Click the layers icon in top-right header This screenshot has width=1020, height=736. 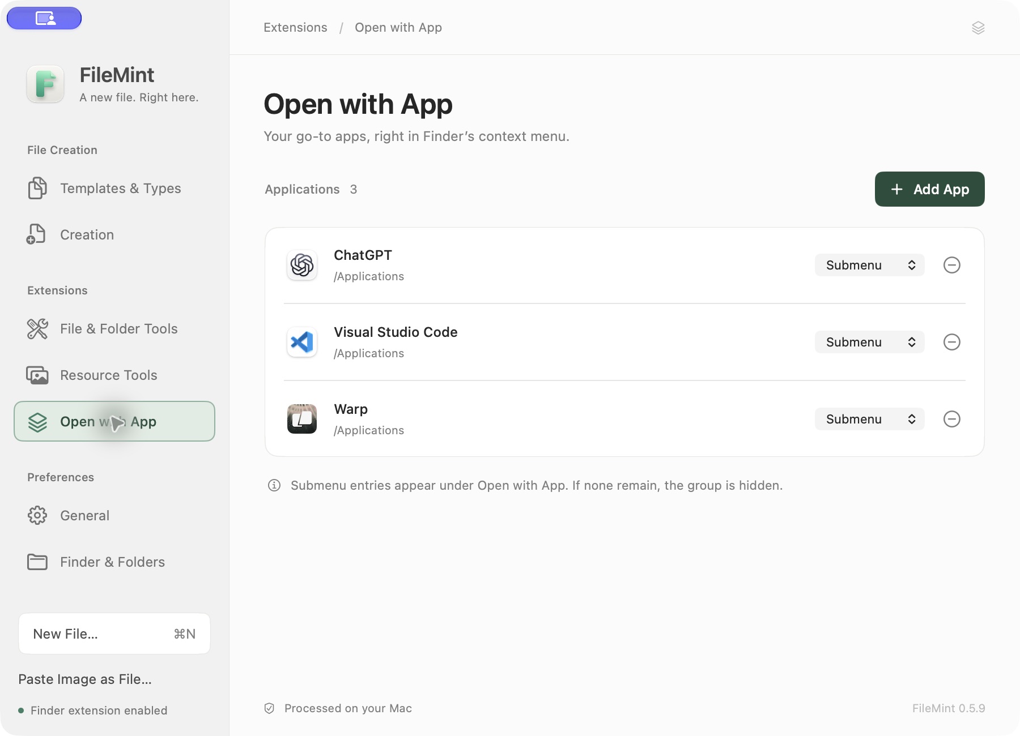pyautogui.click(x=978, y=28)
